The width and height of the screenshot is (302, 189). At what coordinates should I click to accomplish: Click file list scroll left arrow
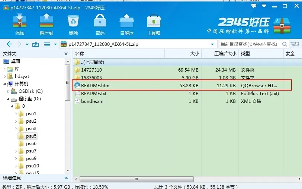click(76, 179)
